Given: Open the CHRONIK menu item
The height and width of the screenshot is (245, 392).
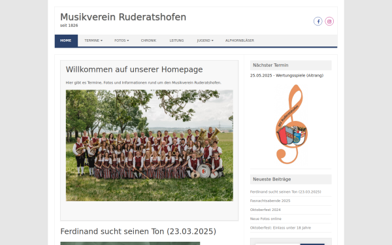Looking at the screenshot, I should coord(148,41).
